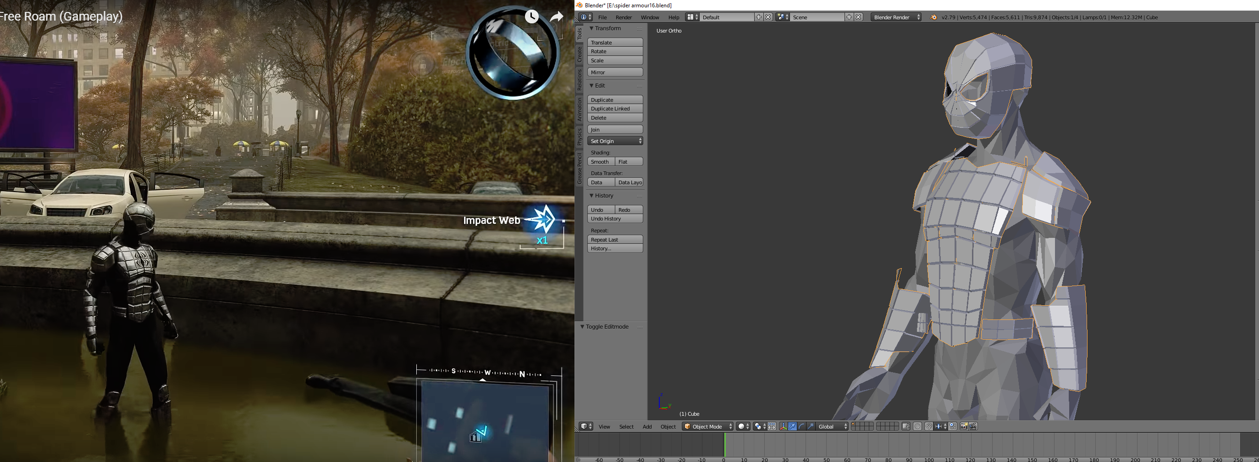Open the screen layout browse icon
Image resolution: width=1259 pixels, height=462 pixels.
(692, 17)
